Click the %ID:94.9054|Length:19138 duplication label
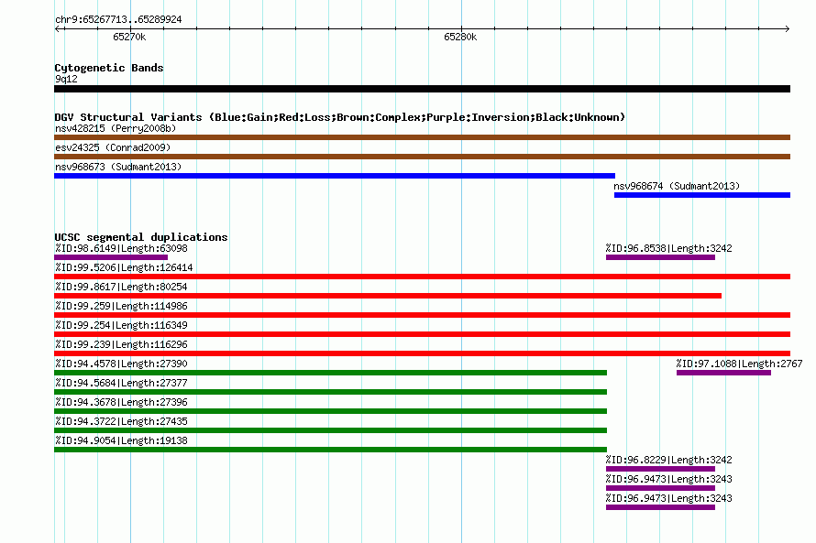The image size is (816, 543). click(x=121, y=440)
